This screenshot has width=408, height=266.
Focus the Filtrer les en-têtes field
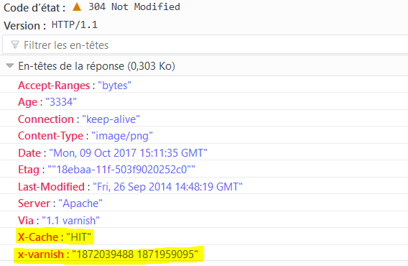(205, 45)
